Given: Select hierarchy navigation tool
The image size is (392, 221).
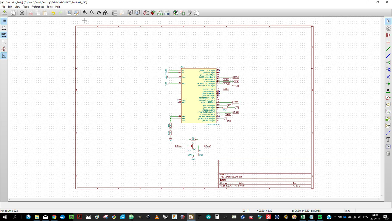Looking at the screenshot, I should (x=388, y=28).
